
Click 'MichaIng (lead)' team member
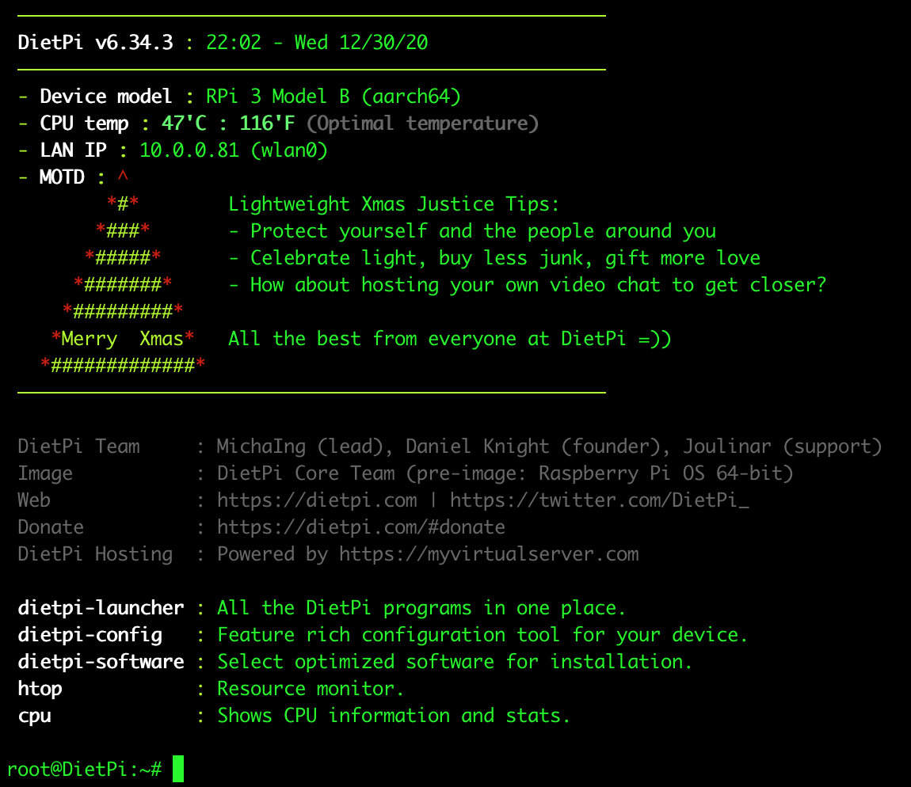[299, 446]
